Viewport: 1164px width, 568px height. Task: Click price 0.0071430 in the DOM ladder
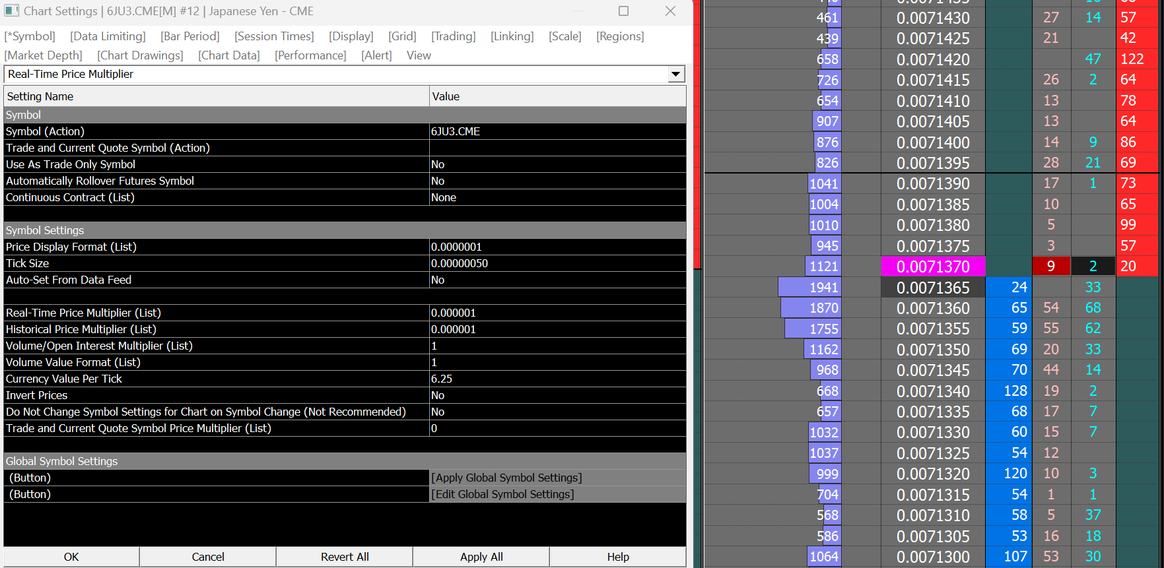(x=933, y=18)
